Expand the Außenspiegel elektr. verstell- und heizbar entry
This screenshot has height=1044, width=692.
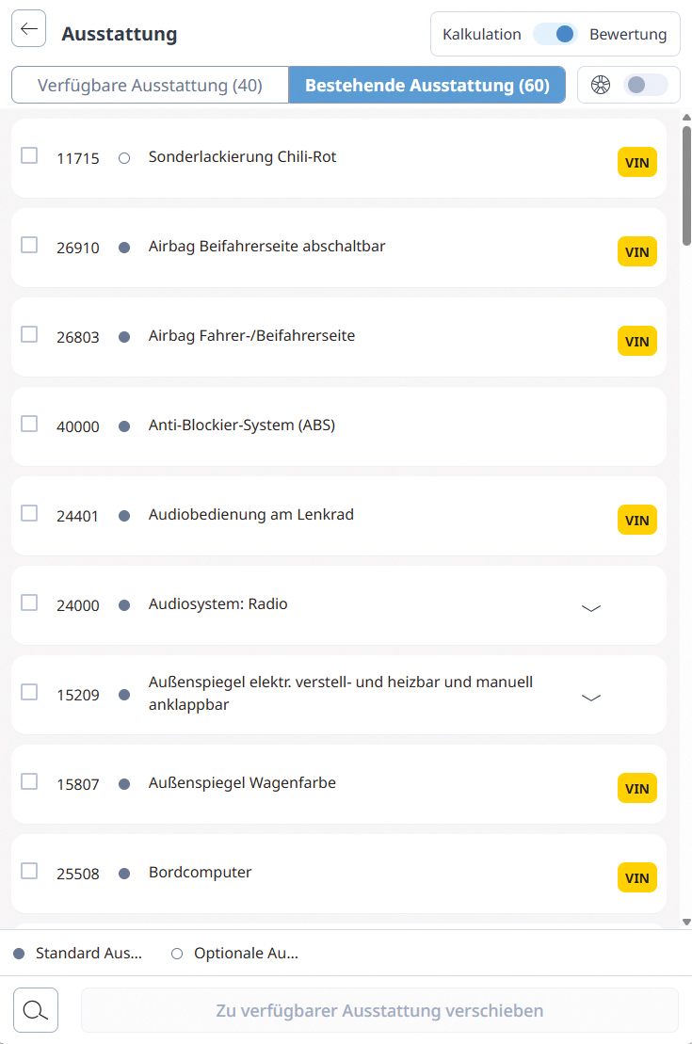pyautogui.click(x=591, y=698)
